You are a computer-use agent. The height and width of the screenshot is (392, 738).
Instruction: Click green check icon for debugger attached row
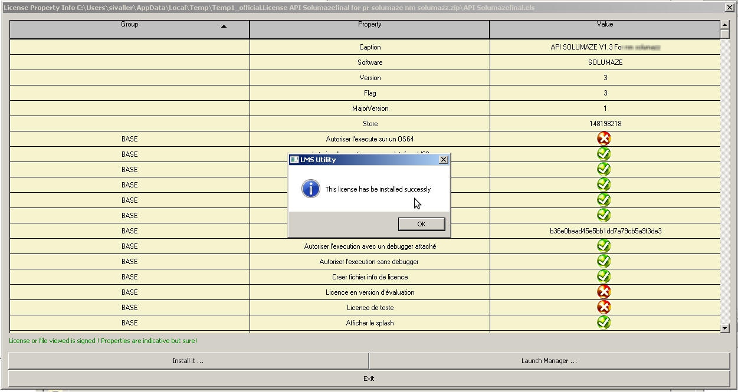(603, 246)
